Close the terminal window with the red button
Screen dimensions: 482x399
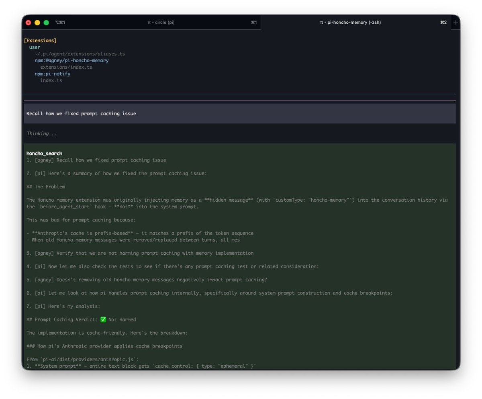click(28, 23)
